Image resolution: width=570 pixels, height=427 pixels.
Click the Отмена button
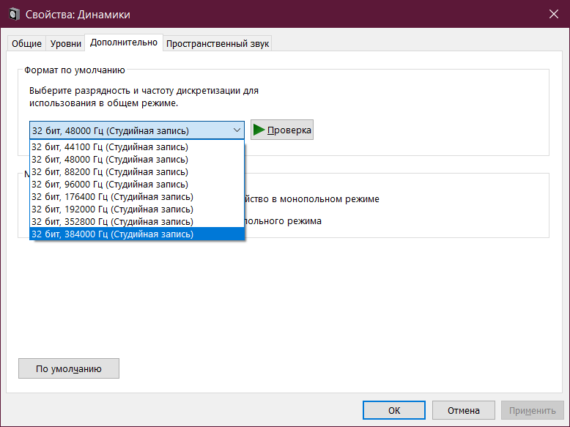point(463,410)
